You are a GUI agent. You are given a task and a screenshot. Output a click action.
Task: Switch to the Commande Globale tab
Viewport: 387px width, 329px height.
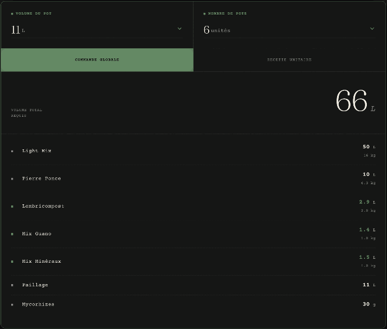click(x=97, y=60)
